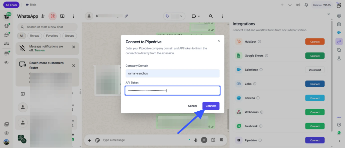Show info for Webhooks integration
345x148 pixels.
pos(262,112)
